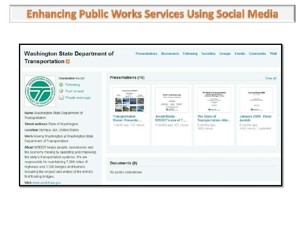Open the Favorites nav tab

click(208, 54)
